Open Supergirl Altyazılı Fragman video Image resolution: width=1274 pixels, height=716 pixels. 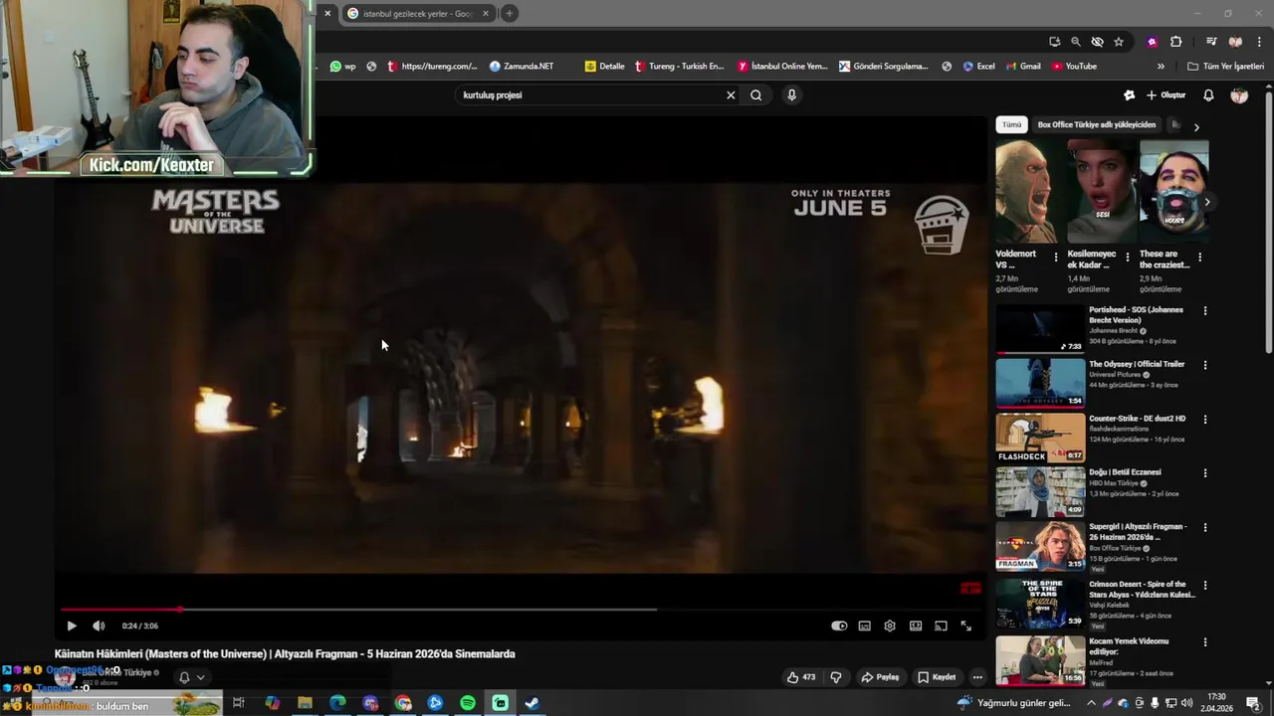[x=1041, y=546]
